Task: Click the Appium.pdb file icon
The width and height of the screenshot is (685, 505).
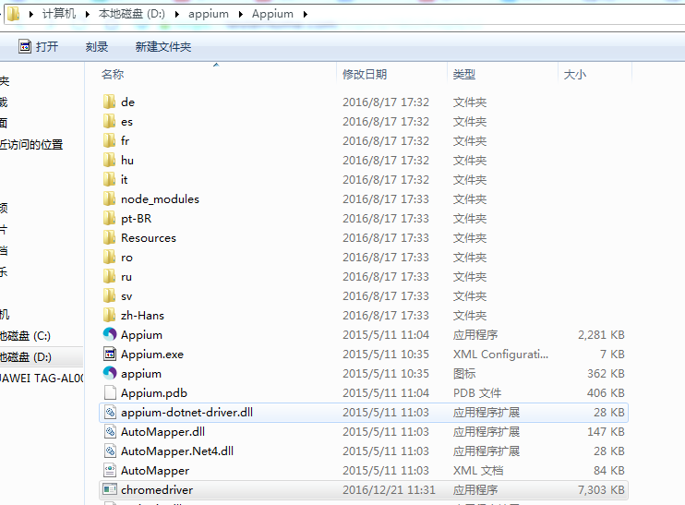Action: 110,392
